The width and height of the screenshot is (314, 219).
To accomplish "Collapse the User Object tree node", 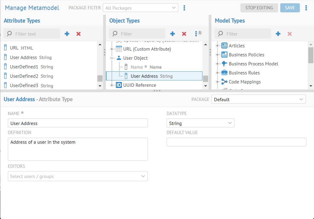I will 112,58.
